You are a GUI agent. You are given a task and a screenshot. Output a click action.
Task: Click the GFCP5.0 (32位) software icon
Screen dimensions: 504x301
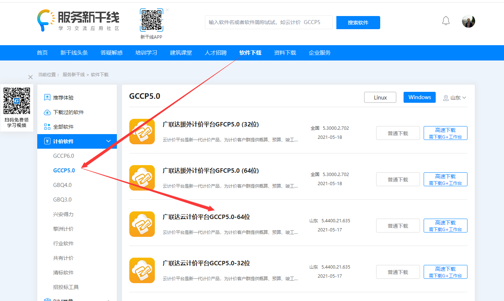[x=142, y=132]
